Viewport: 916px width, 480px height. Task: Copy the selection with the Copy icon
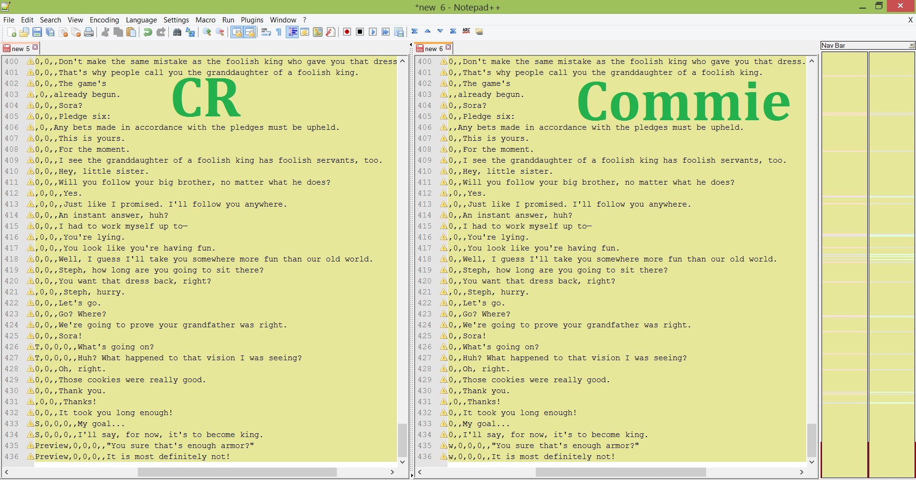(118, 32)
